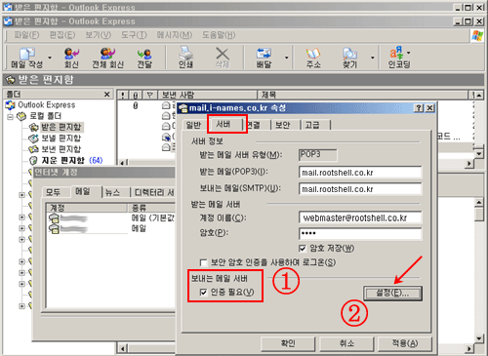This screenshot has height=356, width=488.
Task: Click the 전달 forward toolbar icon
Action: coord(144,58)
